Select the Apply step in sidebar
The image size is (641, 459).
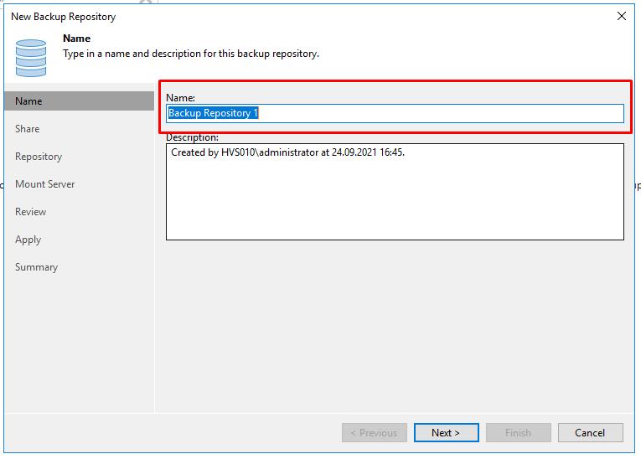click(x=28, y=240)
